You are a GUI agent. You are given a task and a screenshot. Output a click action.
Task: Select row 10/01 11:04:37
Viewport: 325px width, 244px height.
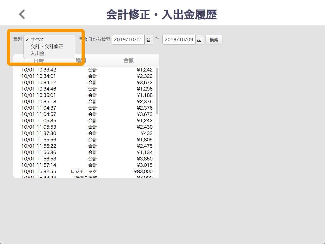[x=84, y=108]
